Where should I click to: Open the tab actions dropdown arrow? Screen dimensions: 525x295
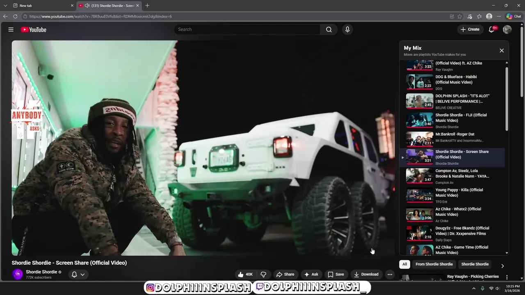pyautogui.click(x=5, y=5)
